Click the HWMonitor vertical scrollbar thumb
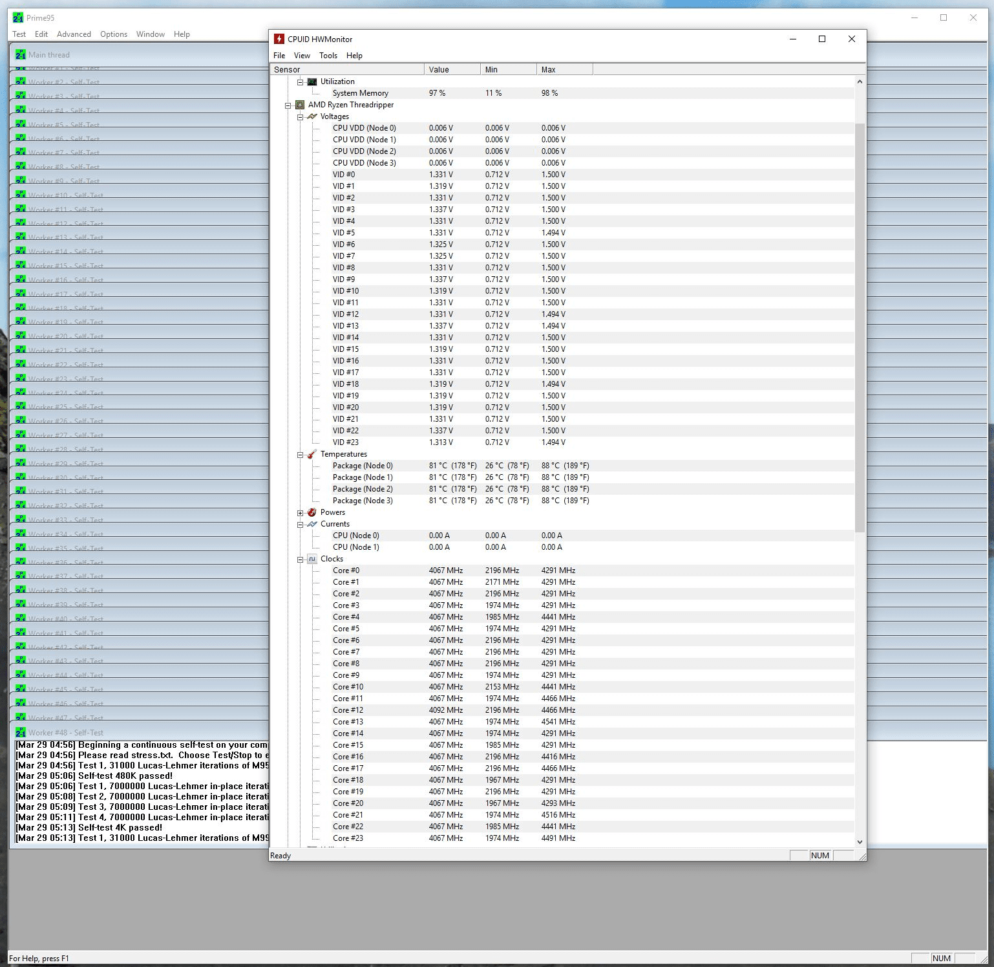994x967 pixels. [x=860, y=328]
